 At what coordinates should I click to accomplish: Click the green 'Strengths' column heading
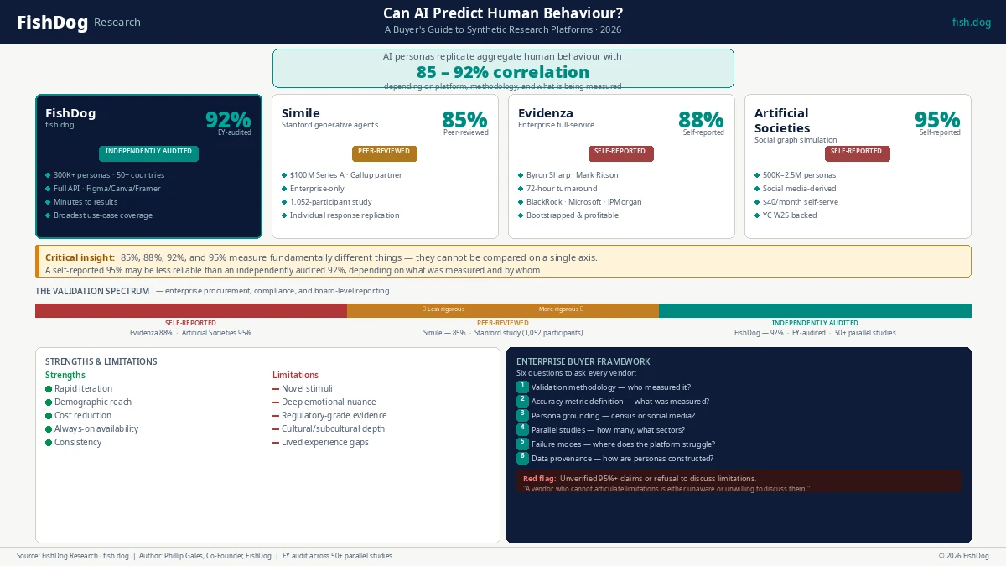pos(65,375)
